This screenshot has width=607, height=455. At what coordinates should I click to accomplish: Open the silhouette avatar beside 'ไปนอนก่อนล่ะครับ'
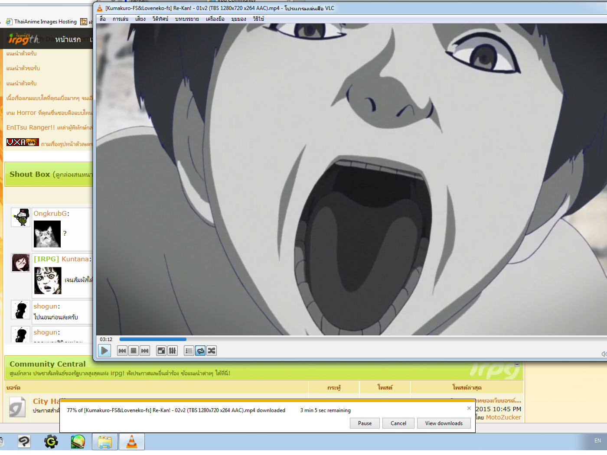pos(20,310)
